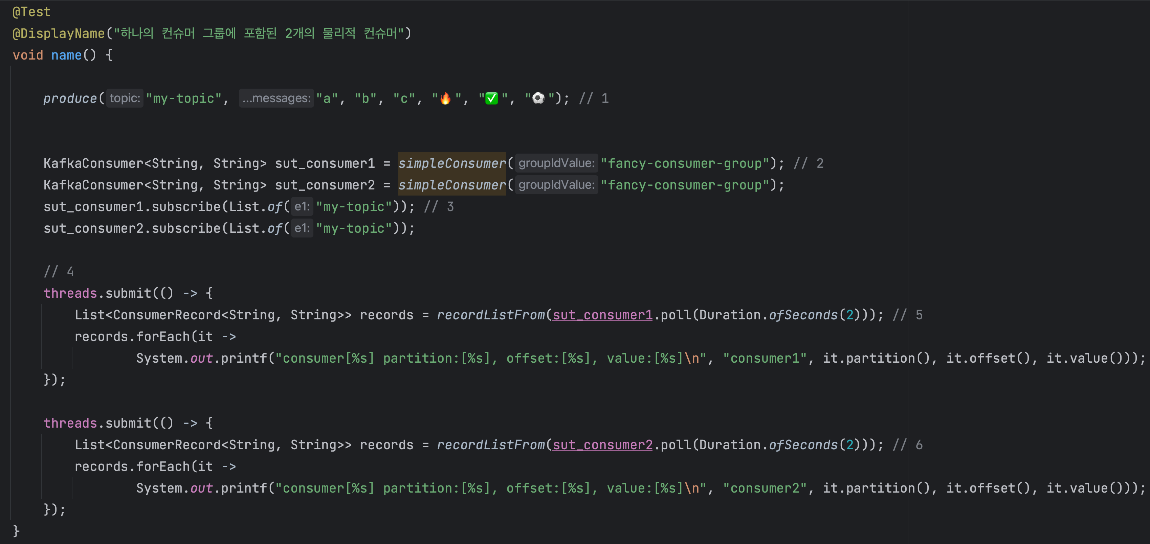Click the soccer ball emoji string

(x=539, y=98)
